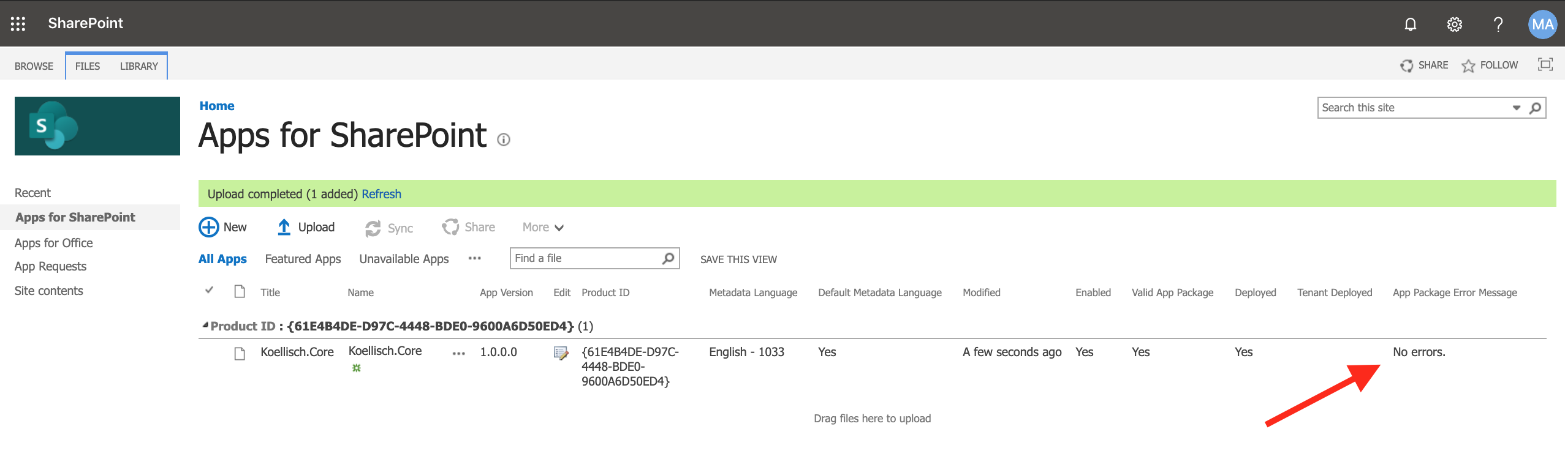Click the info icon beside page title
1565x459 pixels.
click(504, 140)
